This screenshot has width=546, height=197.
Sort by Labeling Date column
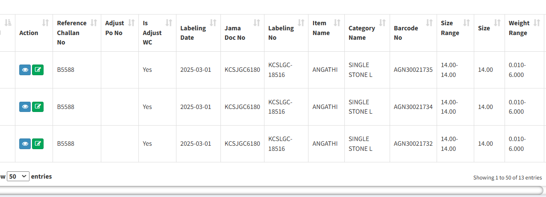click(198, 33)
